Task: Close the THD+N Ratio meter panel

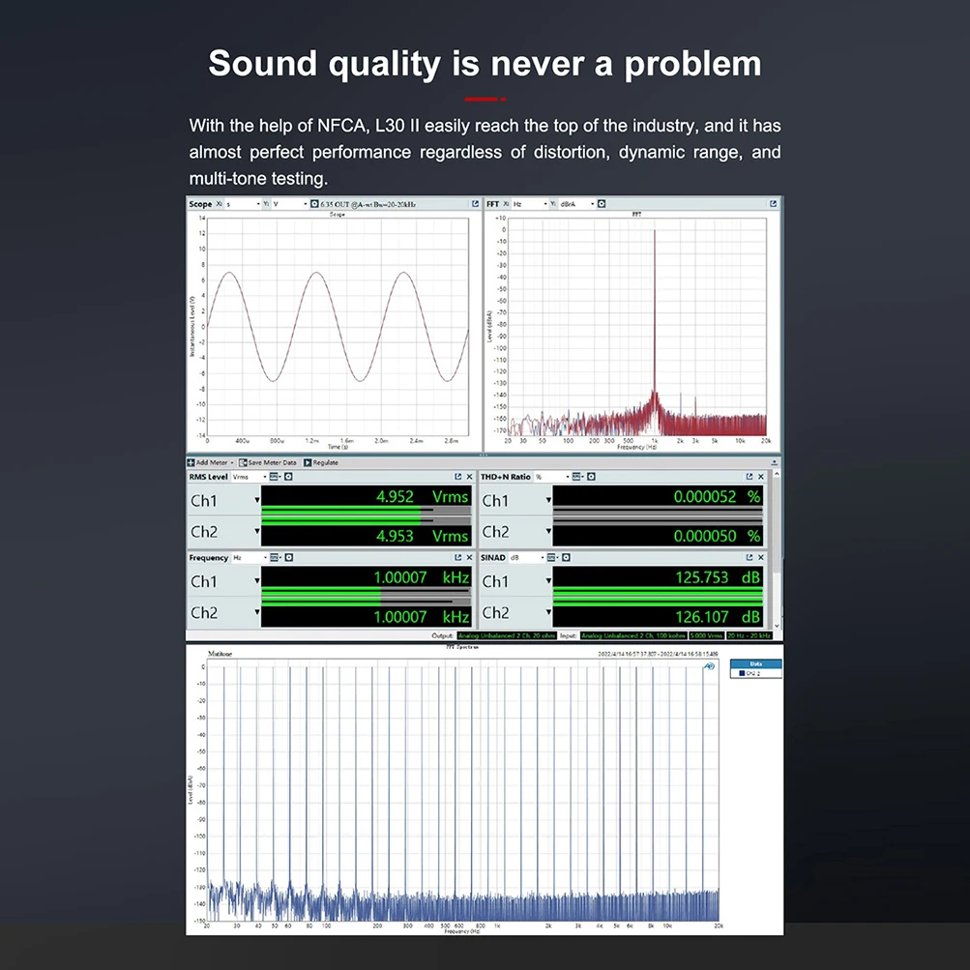Action: click(x=761, y=477)
